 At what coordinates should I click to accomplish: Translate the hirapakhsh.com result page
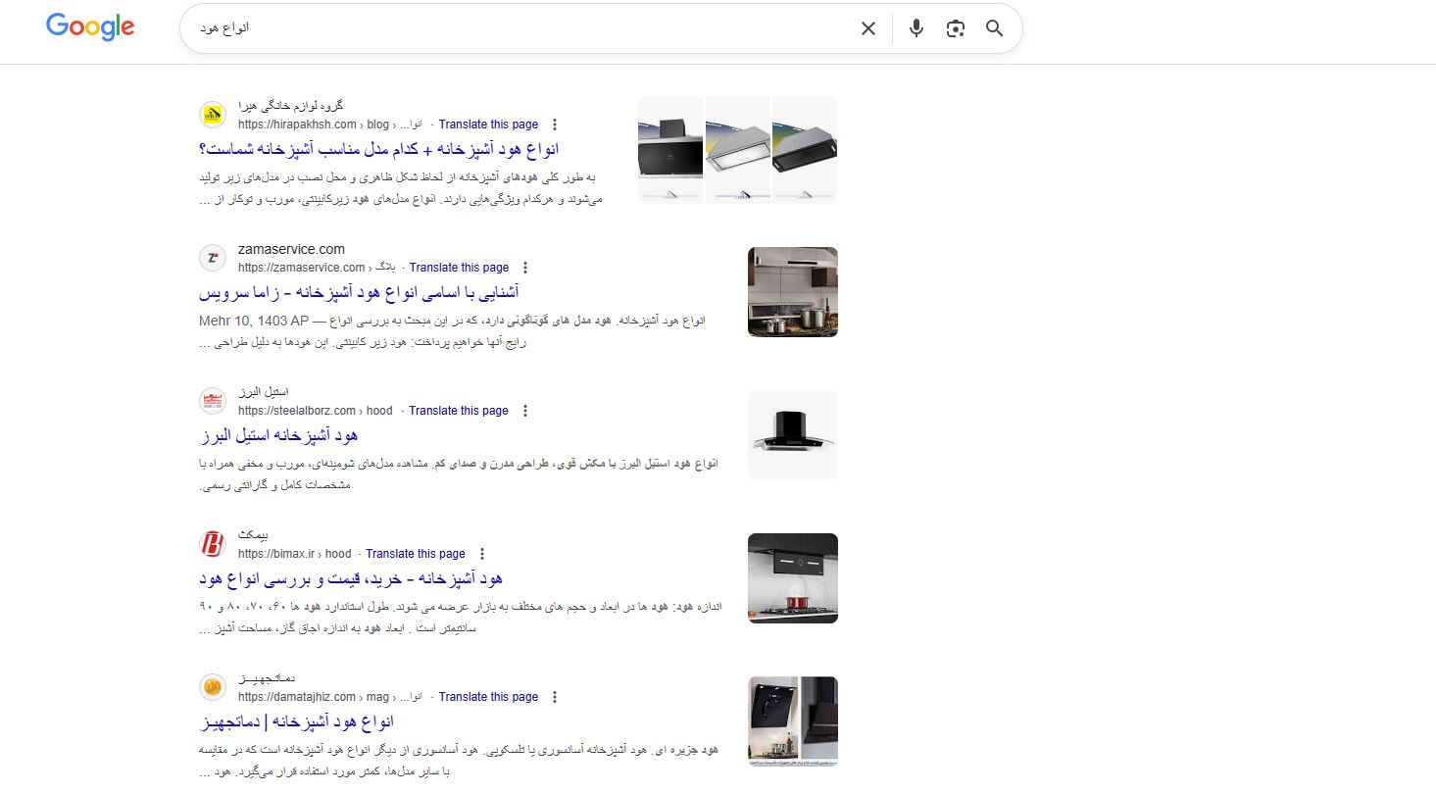click(488, 124)
